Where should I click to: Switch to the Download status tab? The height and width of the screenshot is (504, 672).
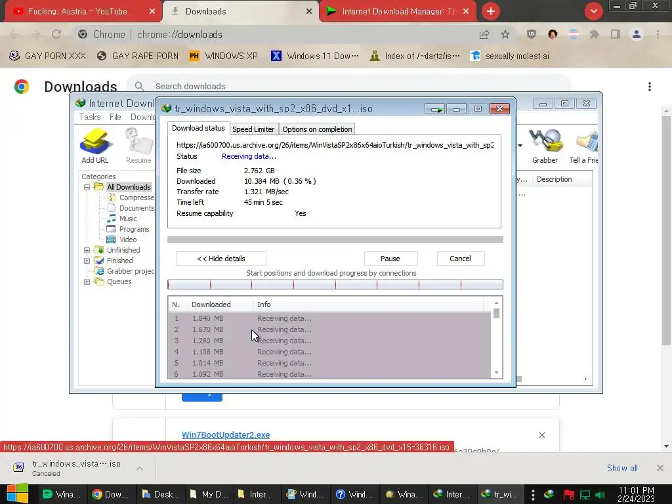[x=198, y=128]
